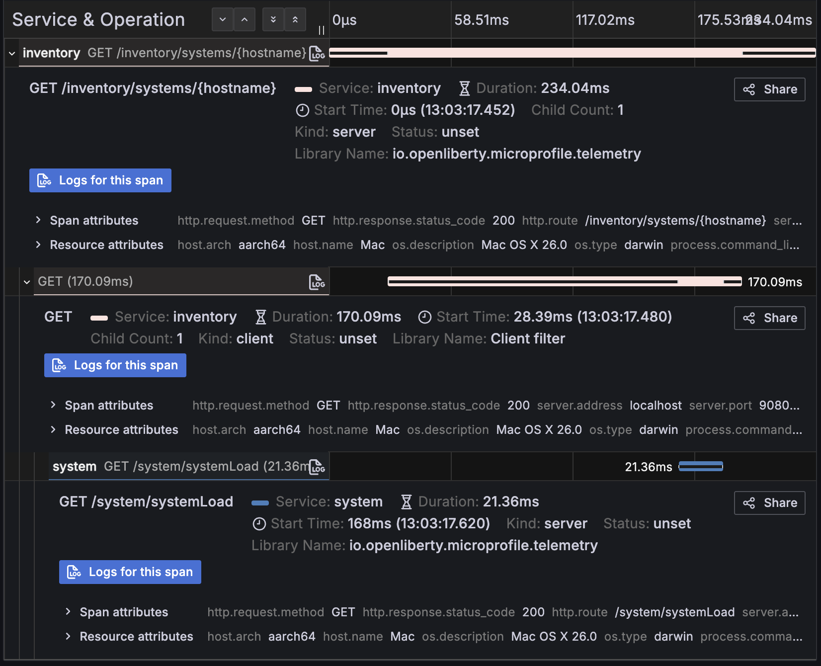Screen dimensions: 821x666
Task: Click the share icon for the systemLoad span
Action: pos(749,503)
